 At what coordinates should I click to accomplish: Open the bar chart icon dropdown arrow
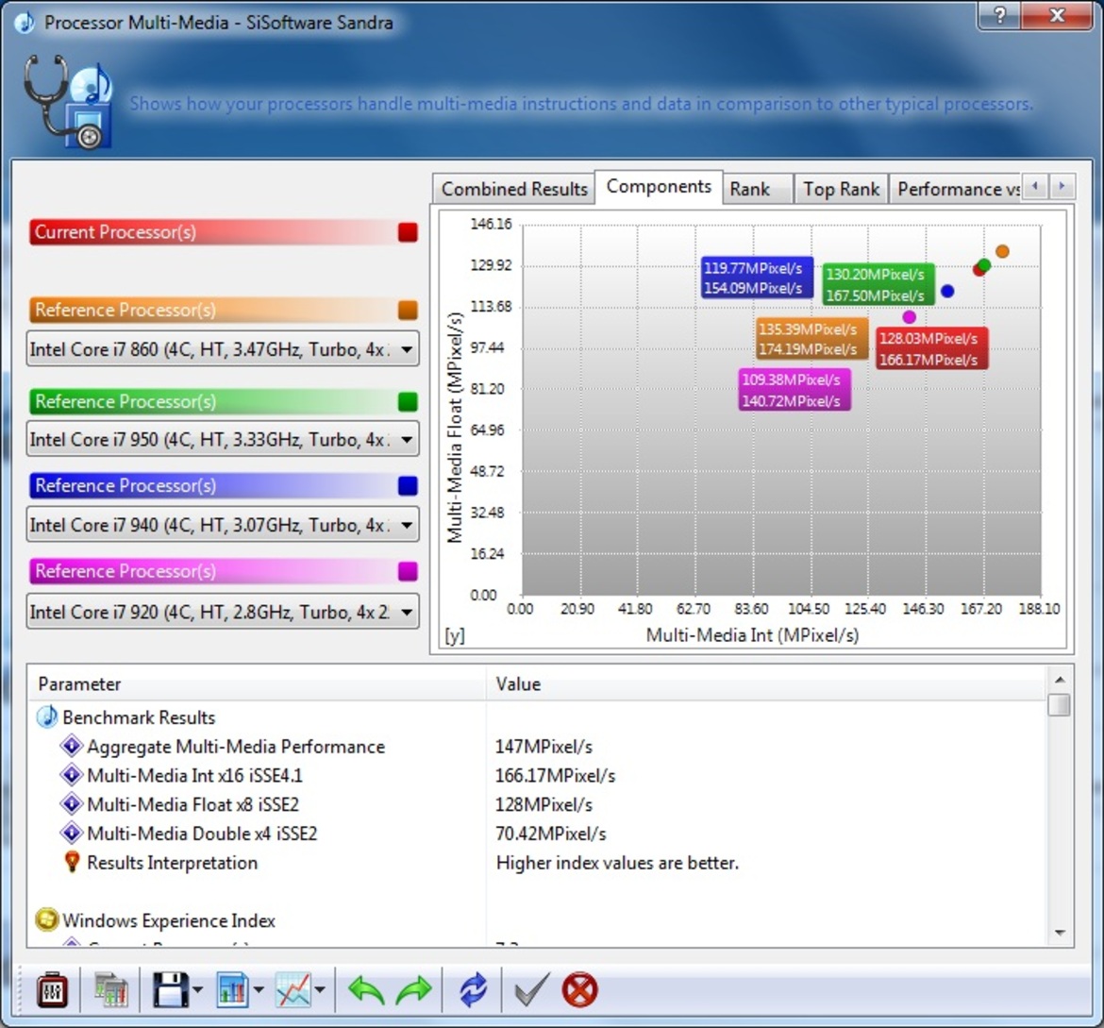tap(259, 990)
